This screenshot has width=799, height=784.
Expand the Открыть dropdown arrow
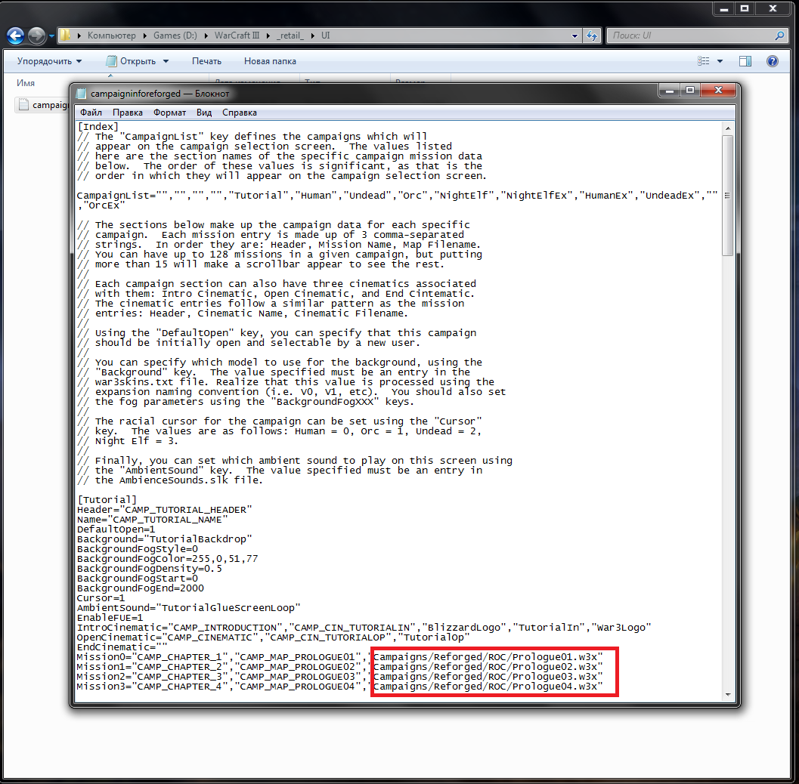pyautogui.click(x=166, y=61)
